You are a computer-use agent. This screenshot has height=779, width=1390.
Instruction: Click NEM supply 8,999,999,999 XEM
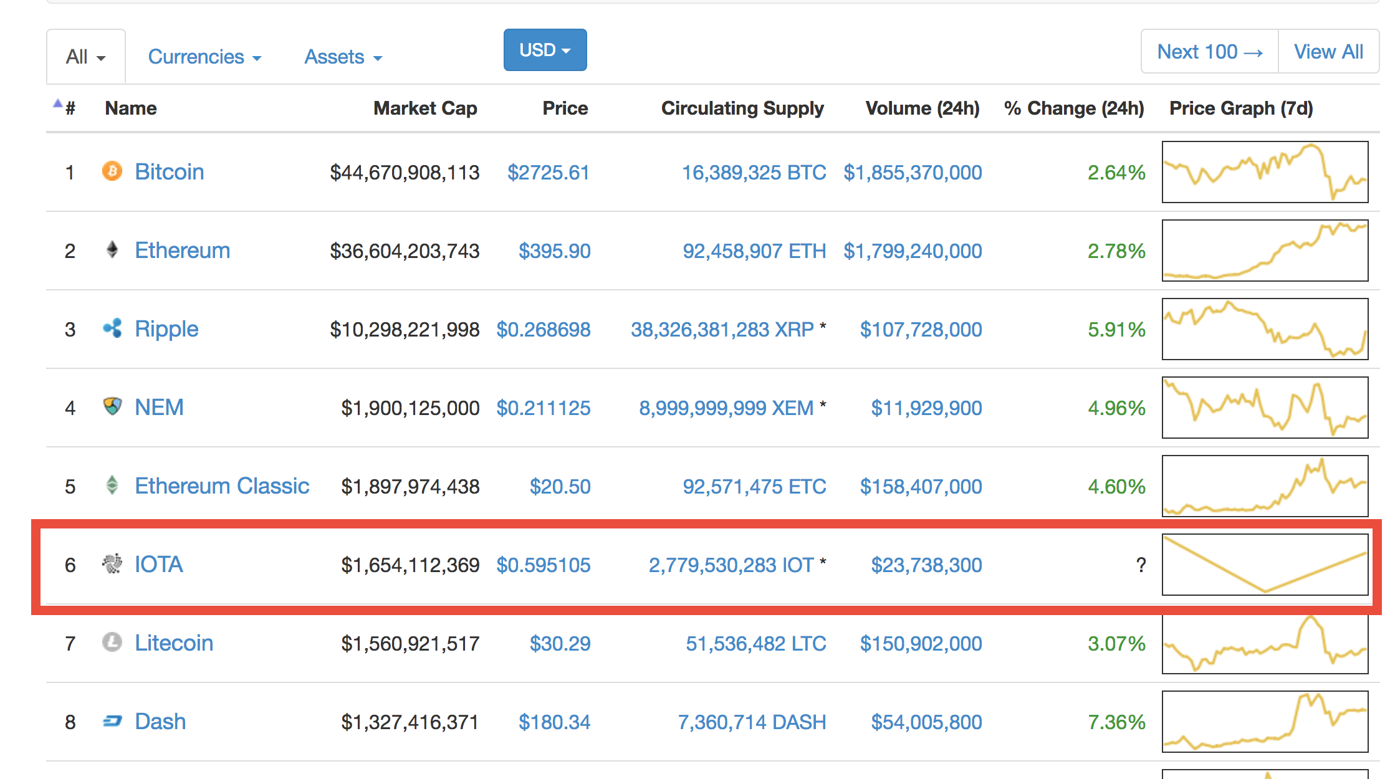point(726,408)
